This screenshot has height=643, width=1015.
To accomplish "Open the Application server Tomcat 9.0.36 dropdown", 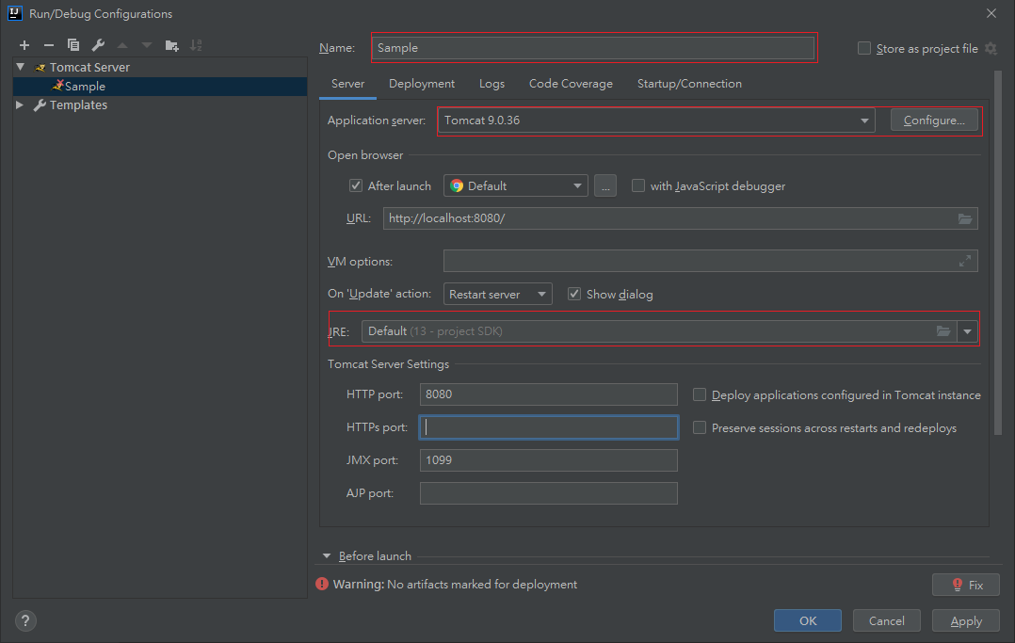I will [x=656, y=121].
